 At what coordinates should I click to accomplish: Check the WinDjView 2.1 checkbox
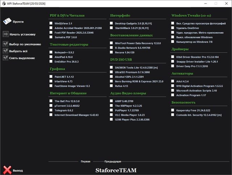click(51, 23)
